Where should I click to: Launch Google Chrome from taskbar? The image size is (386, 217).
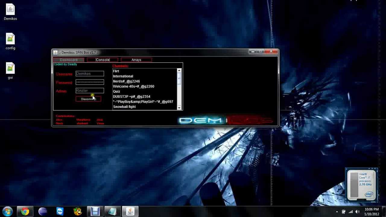coord(25,212)
